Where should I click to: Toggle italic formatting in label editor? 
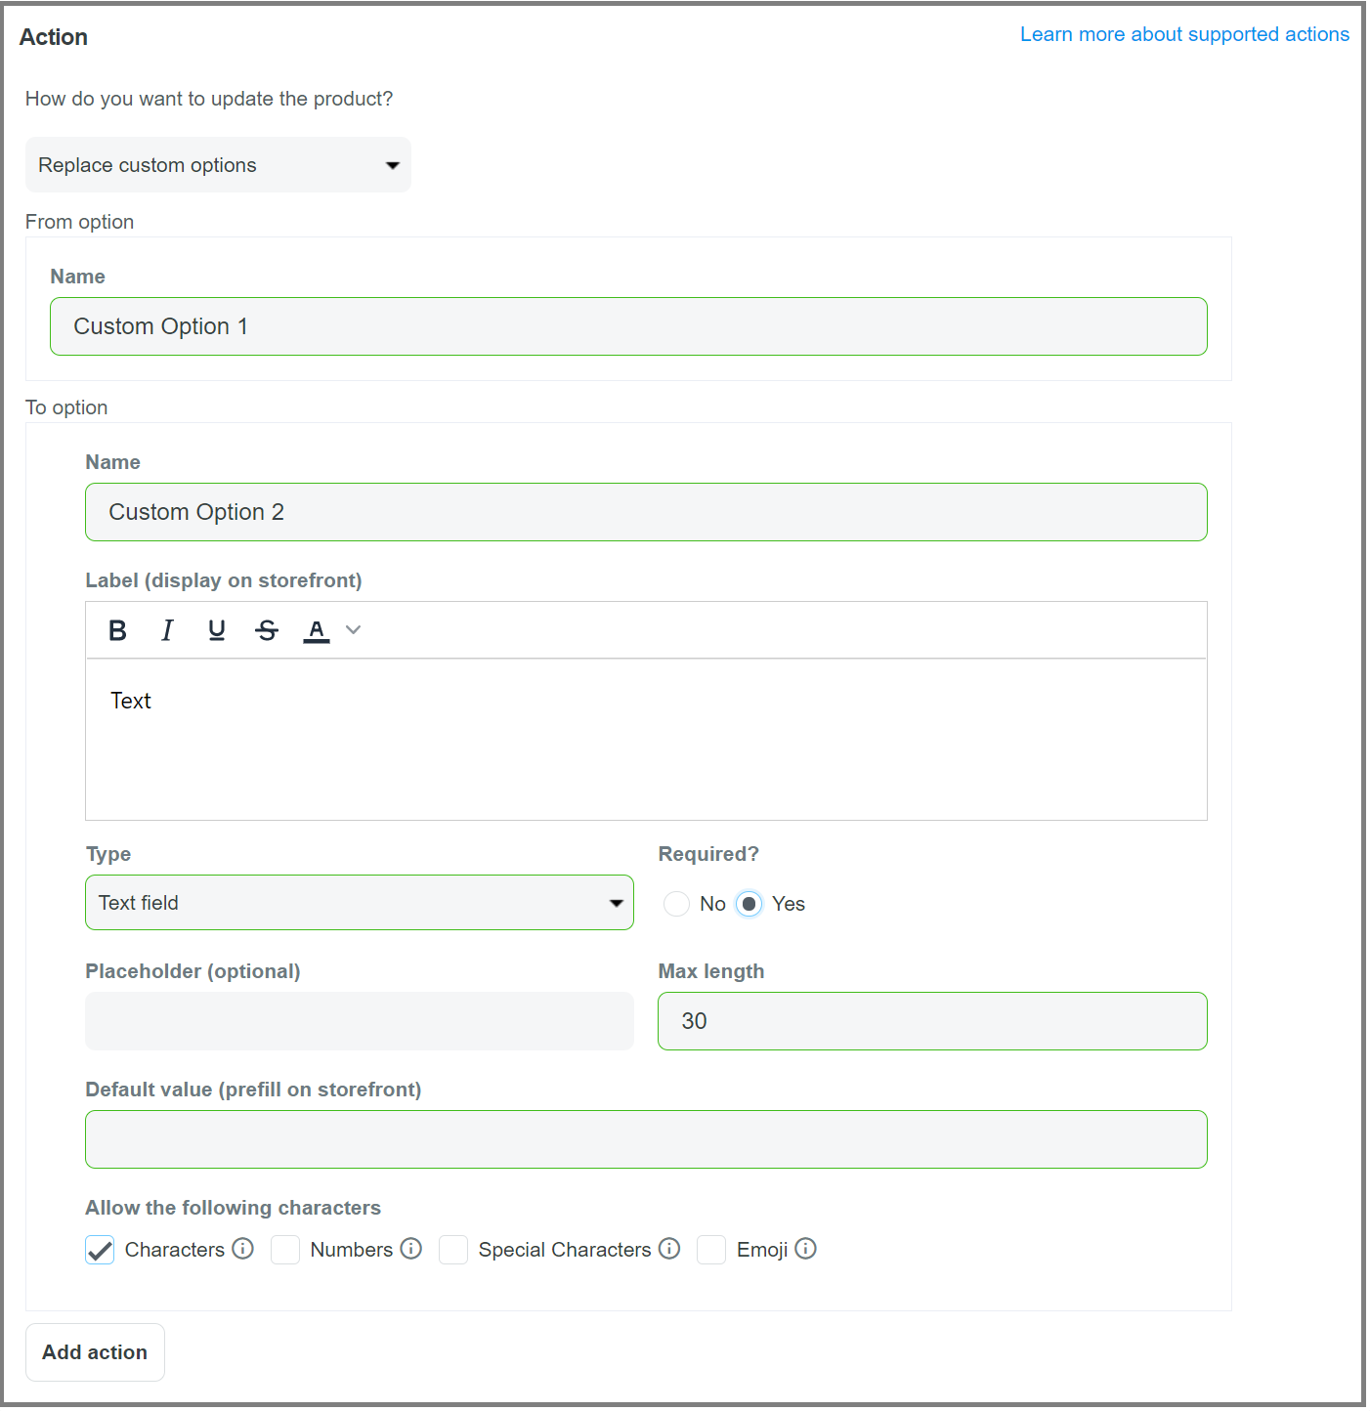tap(167, 631)
